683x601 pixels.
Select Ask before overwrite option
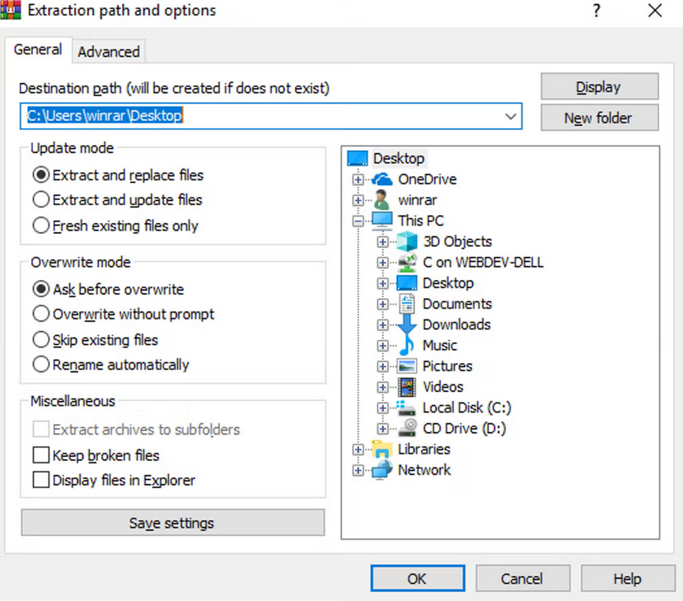[108, 290]
